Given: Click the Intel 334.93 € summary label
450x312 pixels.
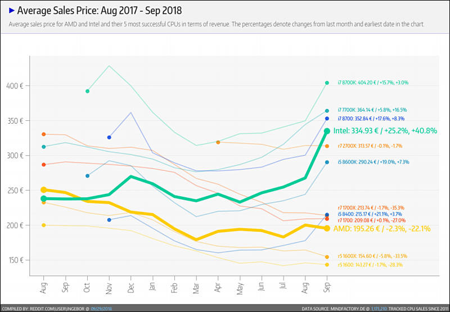Looking at the screenshot, I should [x=385, y=131].
